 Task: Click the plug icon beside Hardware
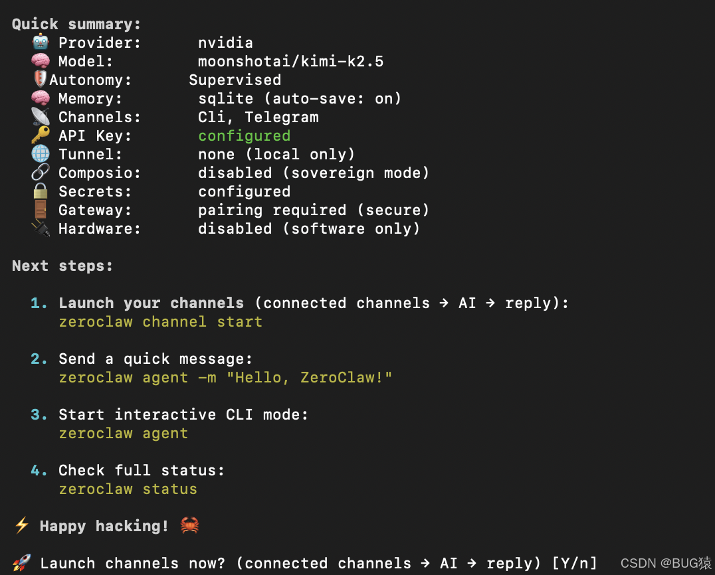coord(41,228)
